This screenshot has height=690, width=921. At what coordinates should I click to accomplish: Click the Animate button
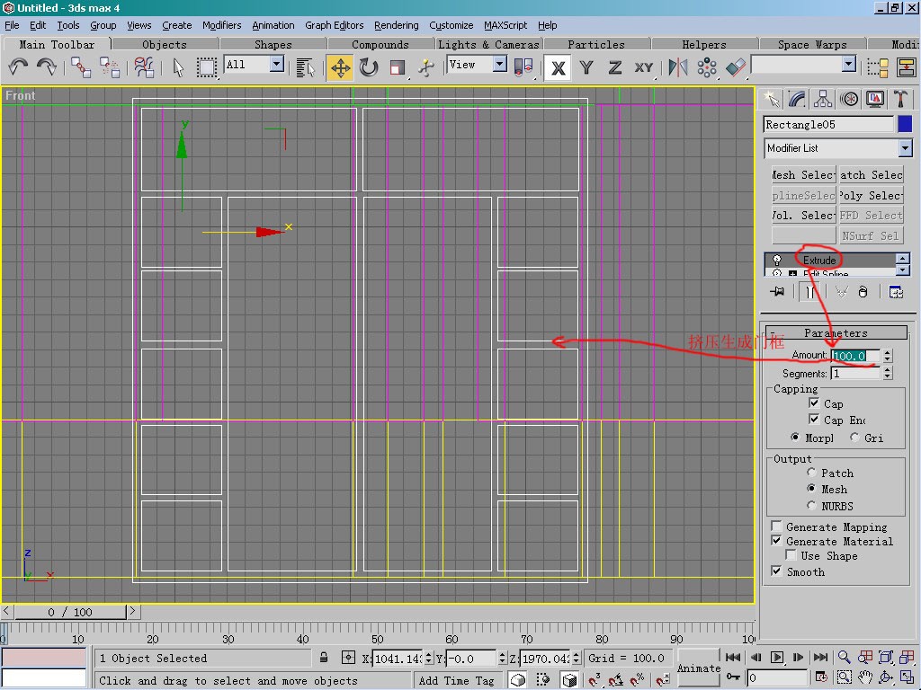click(x=698, y=668)
